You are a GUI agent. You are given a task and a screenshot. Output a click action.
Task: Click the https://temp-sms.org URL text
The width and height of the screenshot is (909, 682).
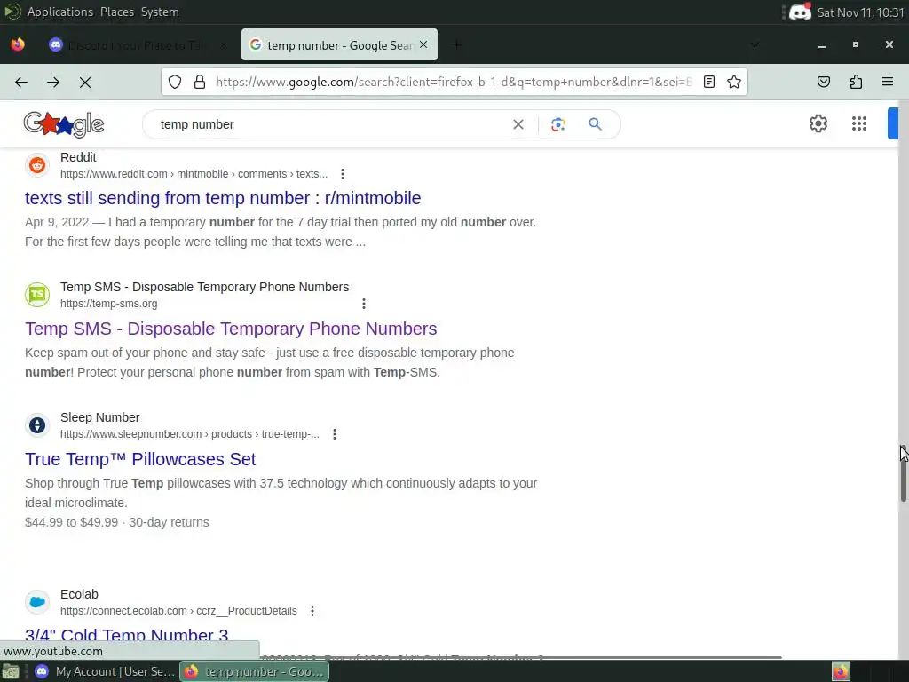tap(109, 304)
